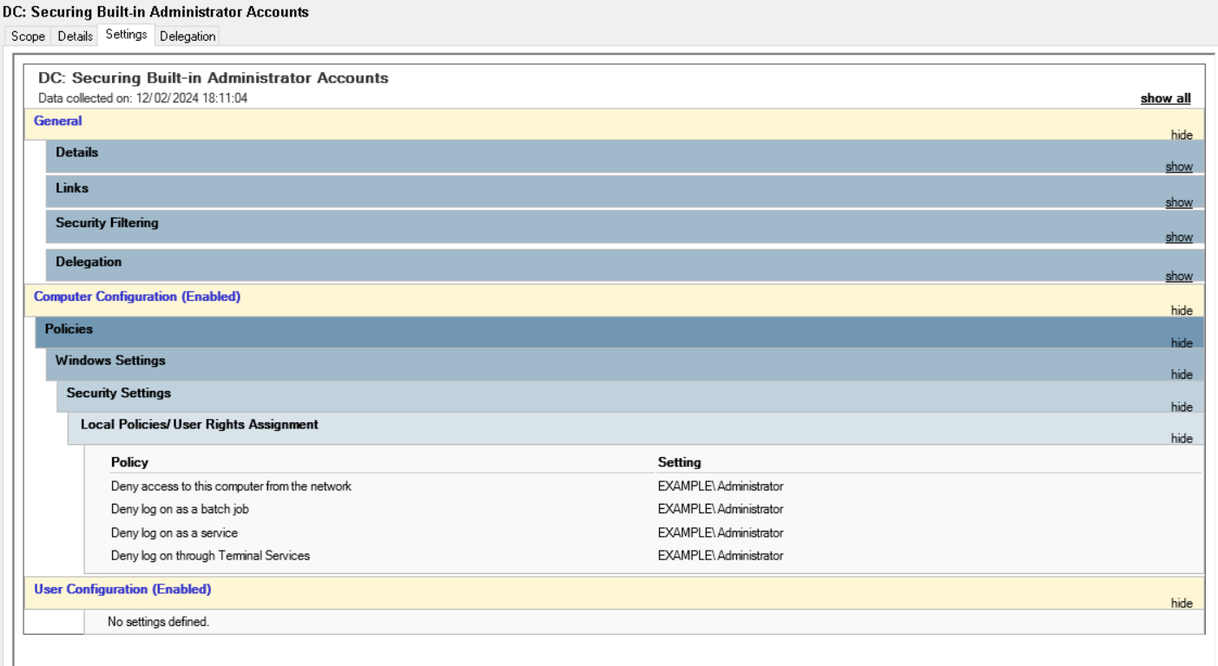Hide Local Policies/User Rights Assignment section
Screen dimensions: 1218x666
[1182, 439]
